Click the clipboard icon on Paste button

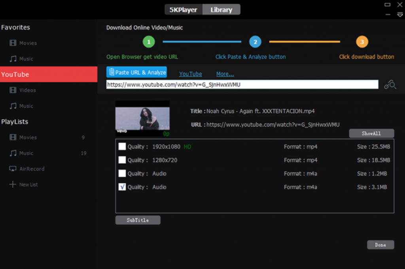pyautogui.click(x=111, y=72)
